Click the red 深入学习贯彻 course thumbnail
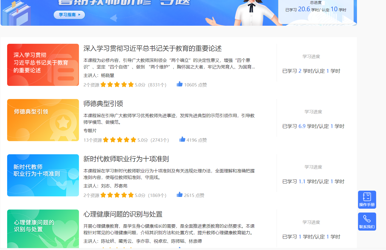Image resolution: width=386 pixels, height=250 pixels. pos(43,65)
